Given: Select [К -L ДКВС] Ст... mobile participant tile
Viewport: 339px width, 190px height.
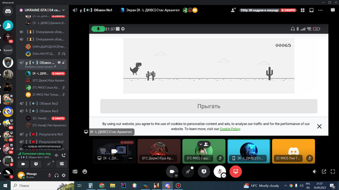Looking at the screenshot, I should point(248,151).
